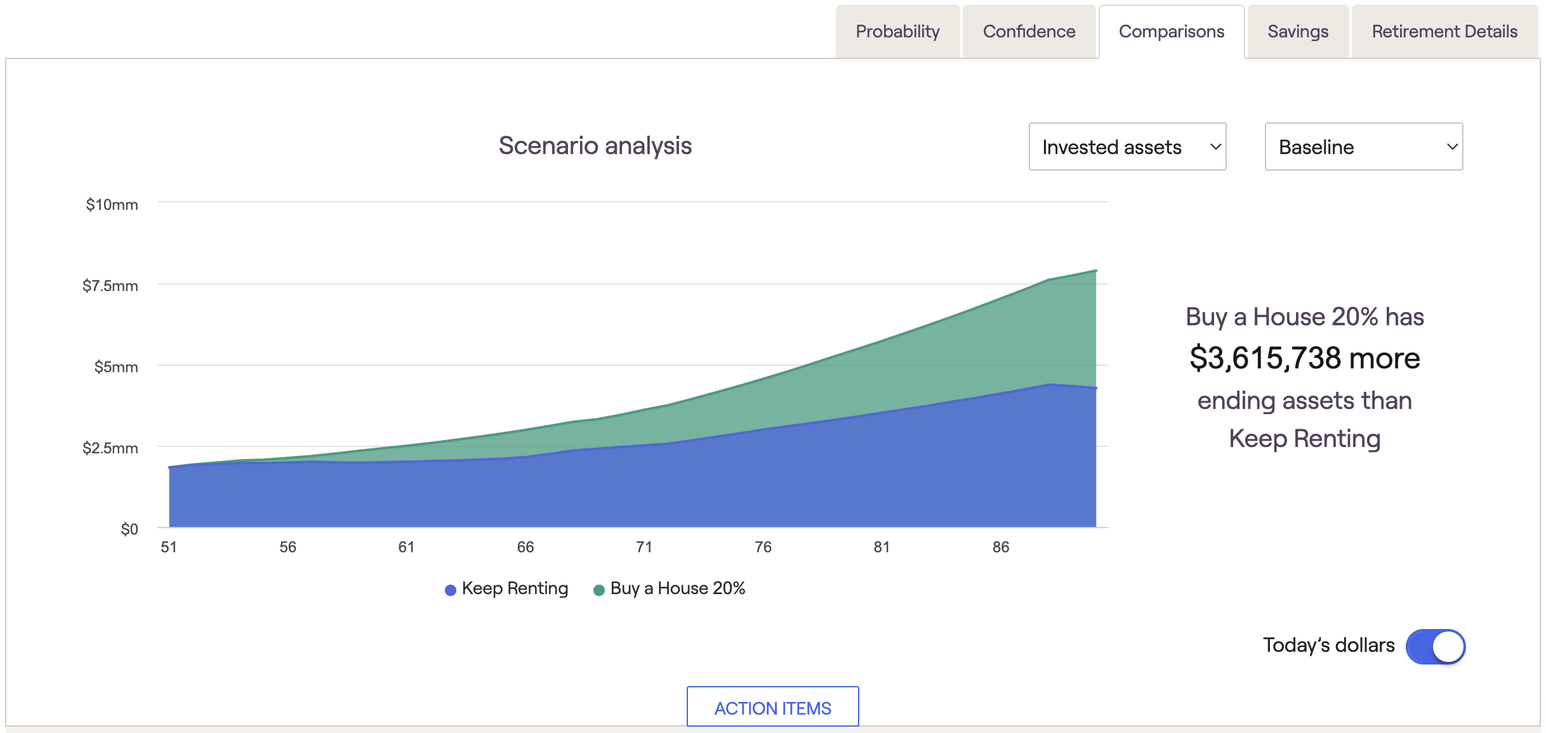Click age 66 on the x-axis
This screenshot has height=733, width=1546.
tap(525, 547)
